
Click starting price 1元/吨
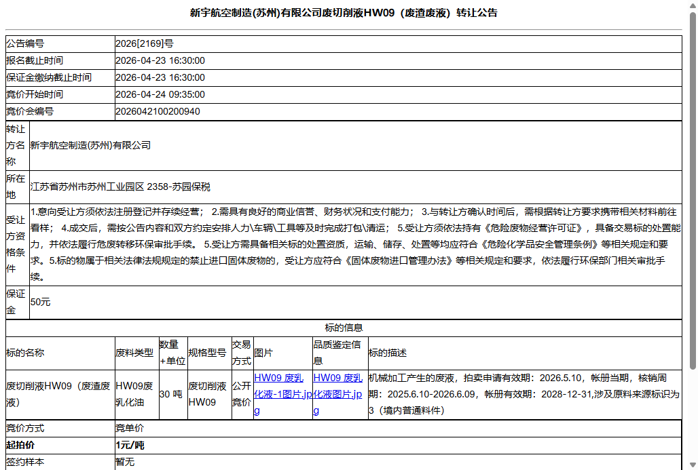pos(130,446)
